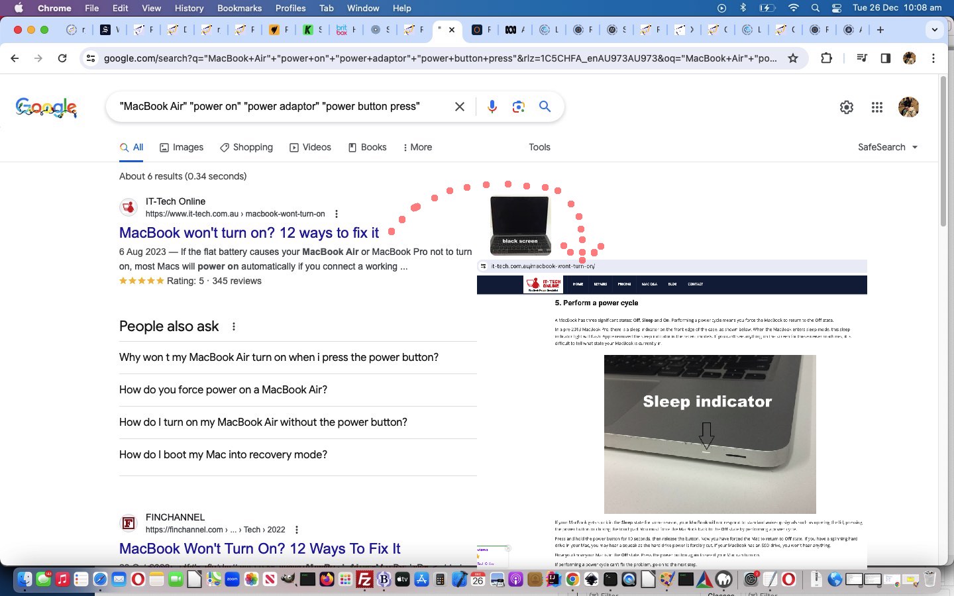Start voice search with the microphone icon
This screenshot has width=954, height=596.
pos(492,107)
